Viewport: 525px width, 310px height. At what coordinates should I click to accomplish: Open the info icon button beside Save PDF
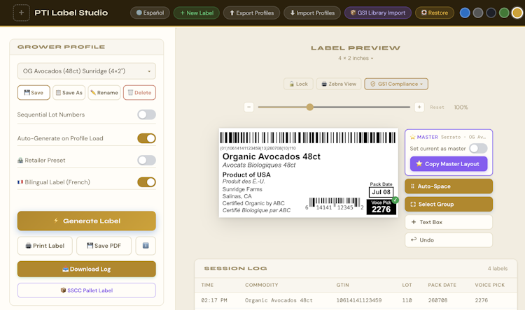146,246
